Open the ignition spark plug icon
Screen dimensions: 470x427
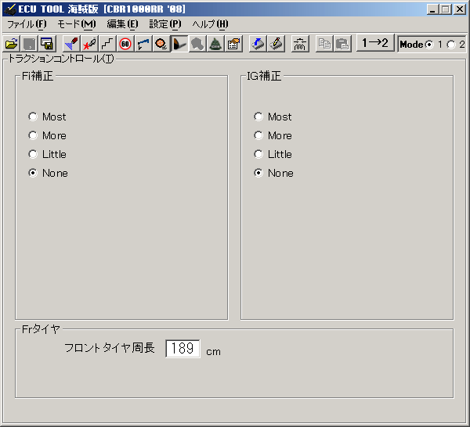click(89, 44)
